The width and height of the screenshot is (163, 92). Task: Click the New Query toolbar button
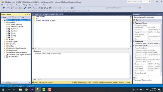33,8
